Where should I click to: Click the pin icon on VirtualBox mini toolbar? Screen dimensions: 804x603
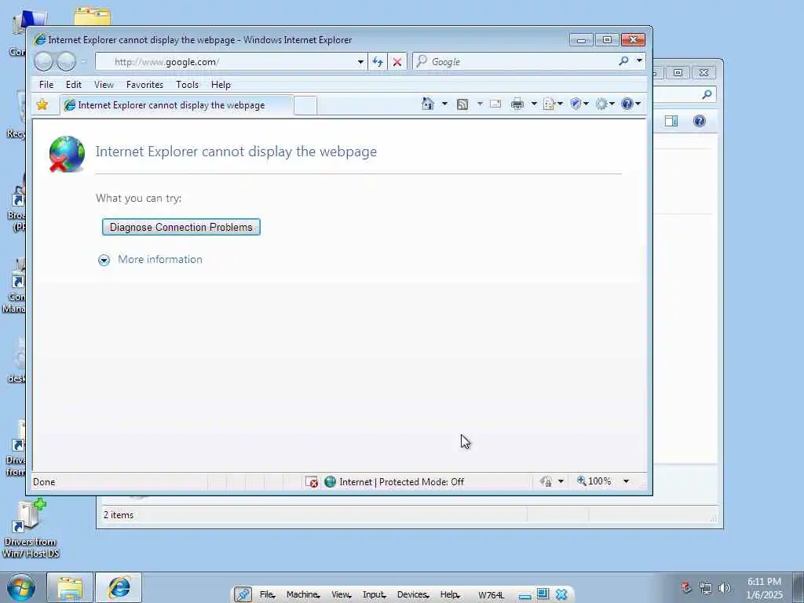coord(243,595)
